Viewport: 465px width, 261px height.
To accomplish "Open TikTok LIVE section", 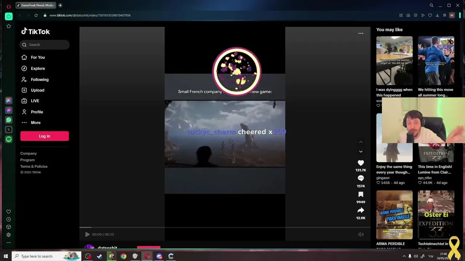I will (x=35, y=101).
